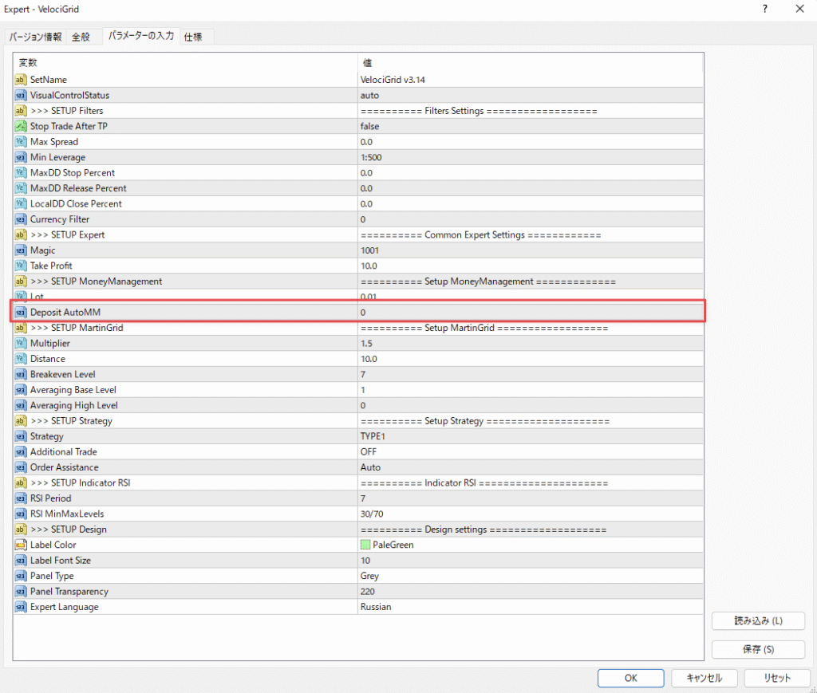Close the Expert VelociGrid dialog
The image size is (817, 693).
[x=799, y=9]
